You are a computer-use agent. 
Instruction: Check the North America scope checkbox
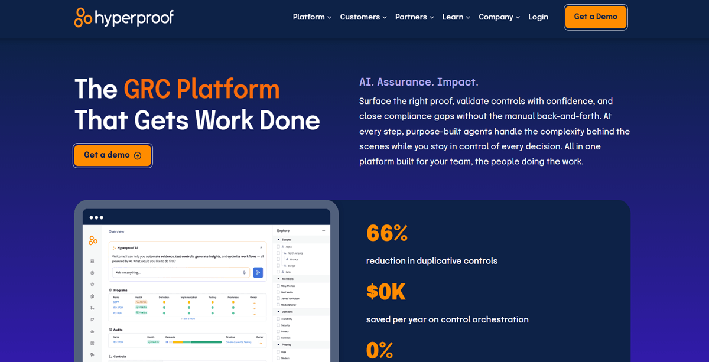tap(278, 253)
